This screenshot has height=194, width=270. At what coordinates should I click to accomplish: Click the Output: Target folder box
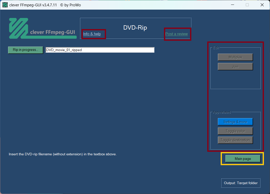241,183
